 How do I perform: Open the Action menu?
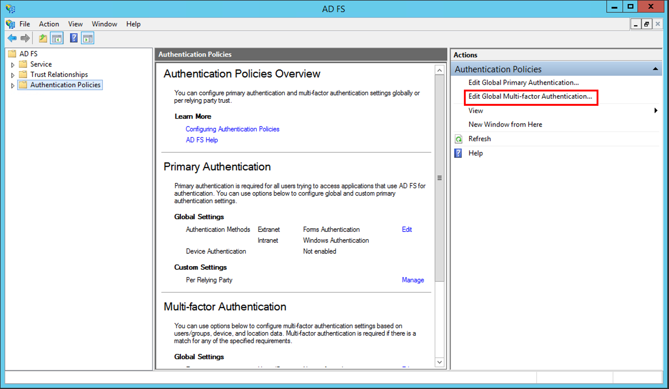tap(49, 24)
